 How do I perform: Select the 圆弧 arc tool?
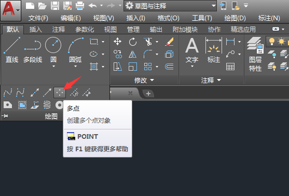tap(75, 50)
